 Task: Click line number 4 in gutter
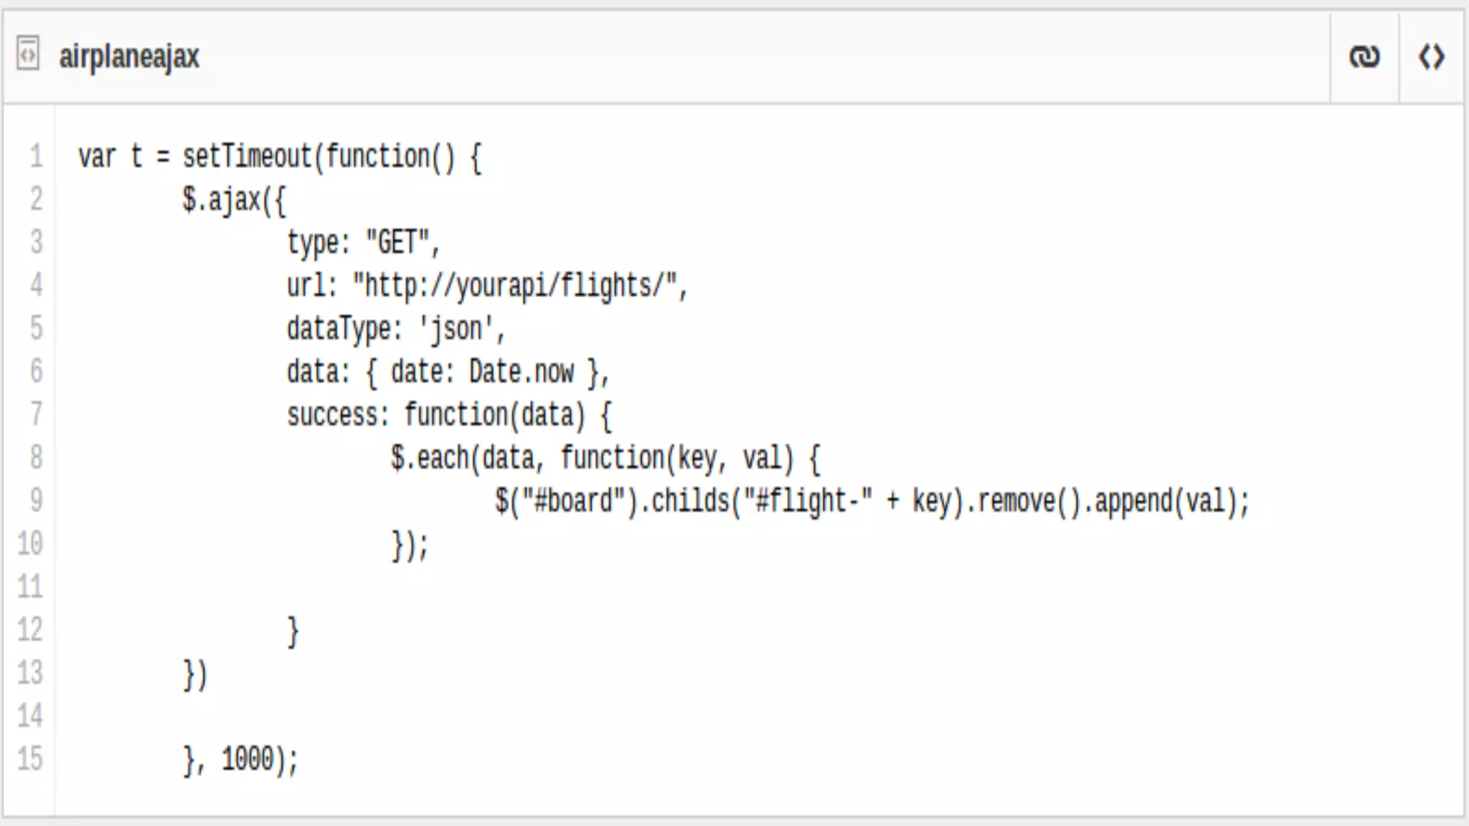tap(36, 285)
